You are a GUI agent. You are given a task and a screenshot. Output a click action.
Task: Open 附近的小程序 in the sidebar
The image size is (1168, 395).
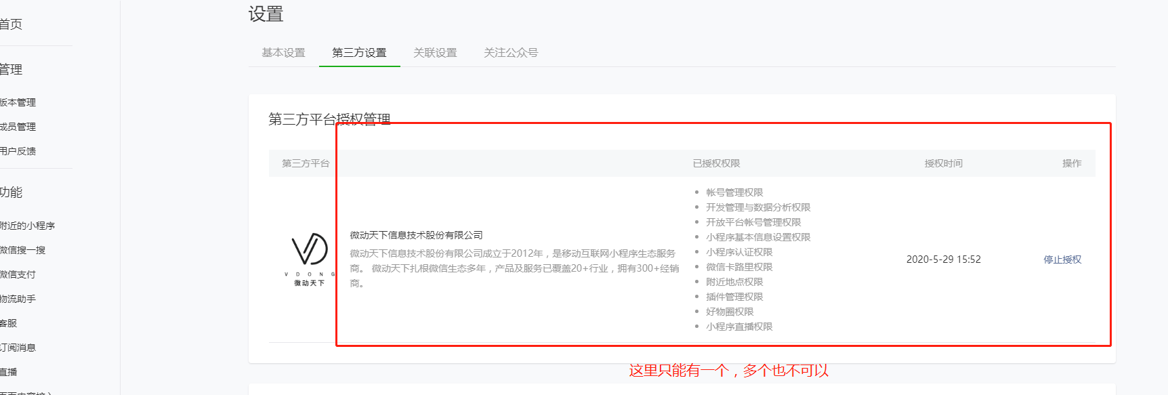click(27, 226)
